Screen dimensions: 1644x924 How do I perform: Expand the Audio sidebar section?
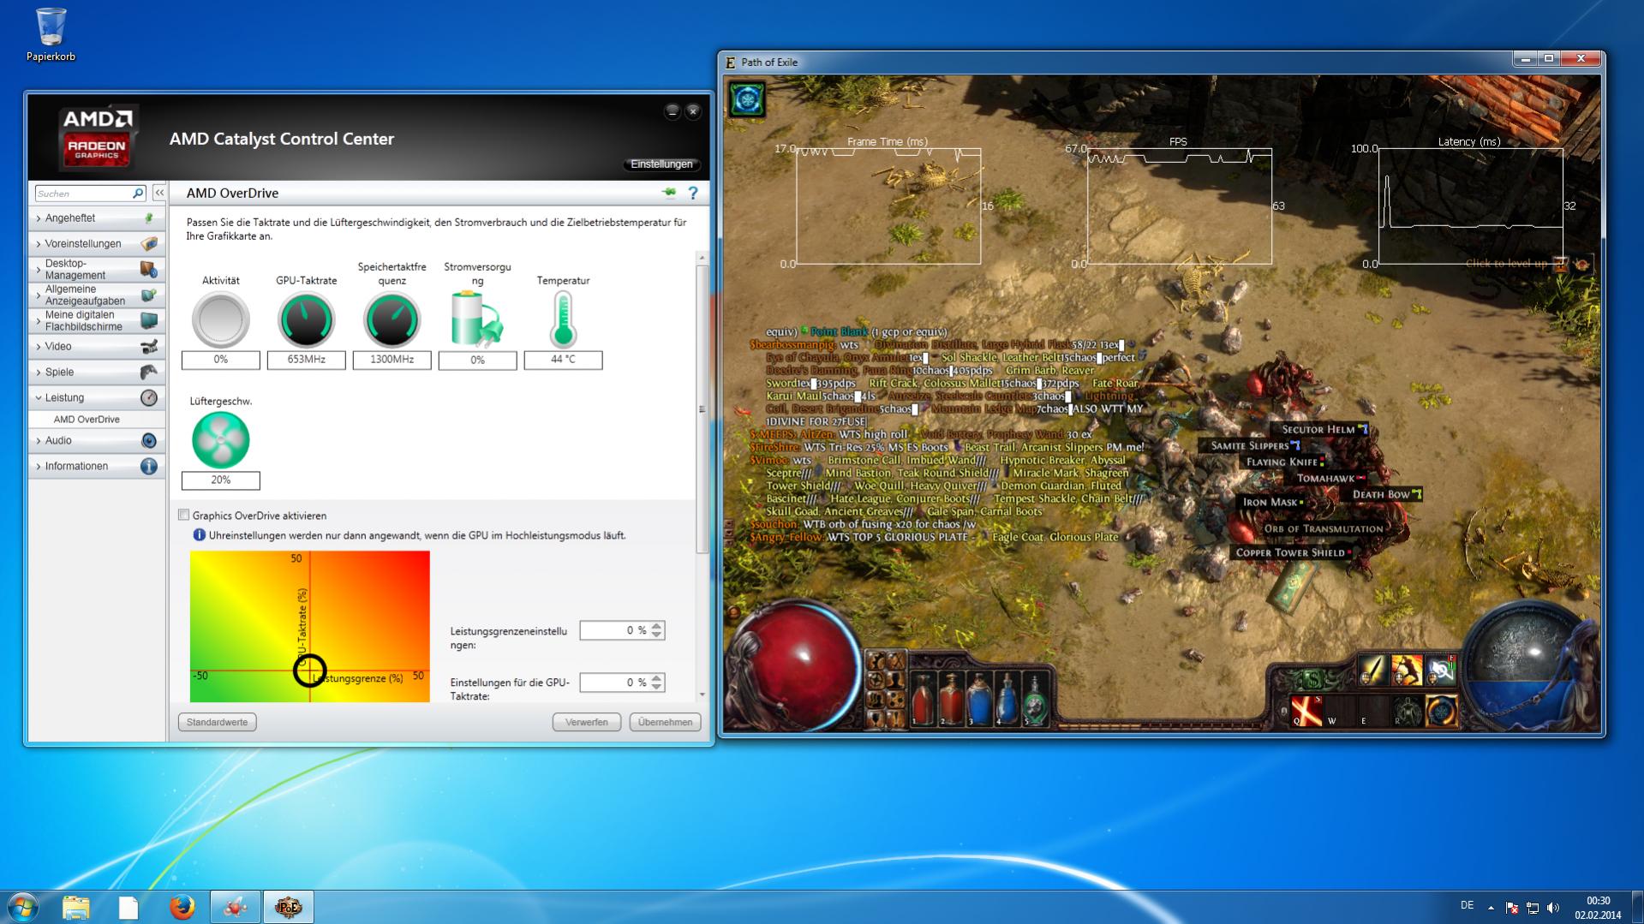tap(97, 440)
